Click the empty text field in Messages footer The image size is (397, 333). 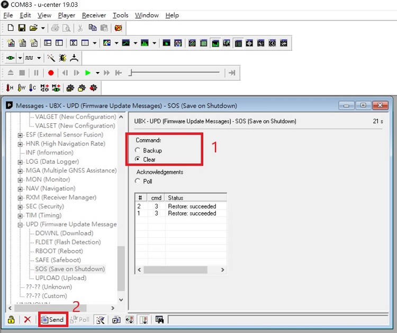(277, 320)
